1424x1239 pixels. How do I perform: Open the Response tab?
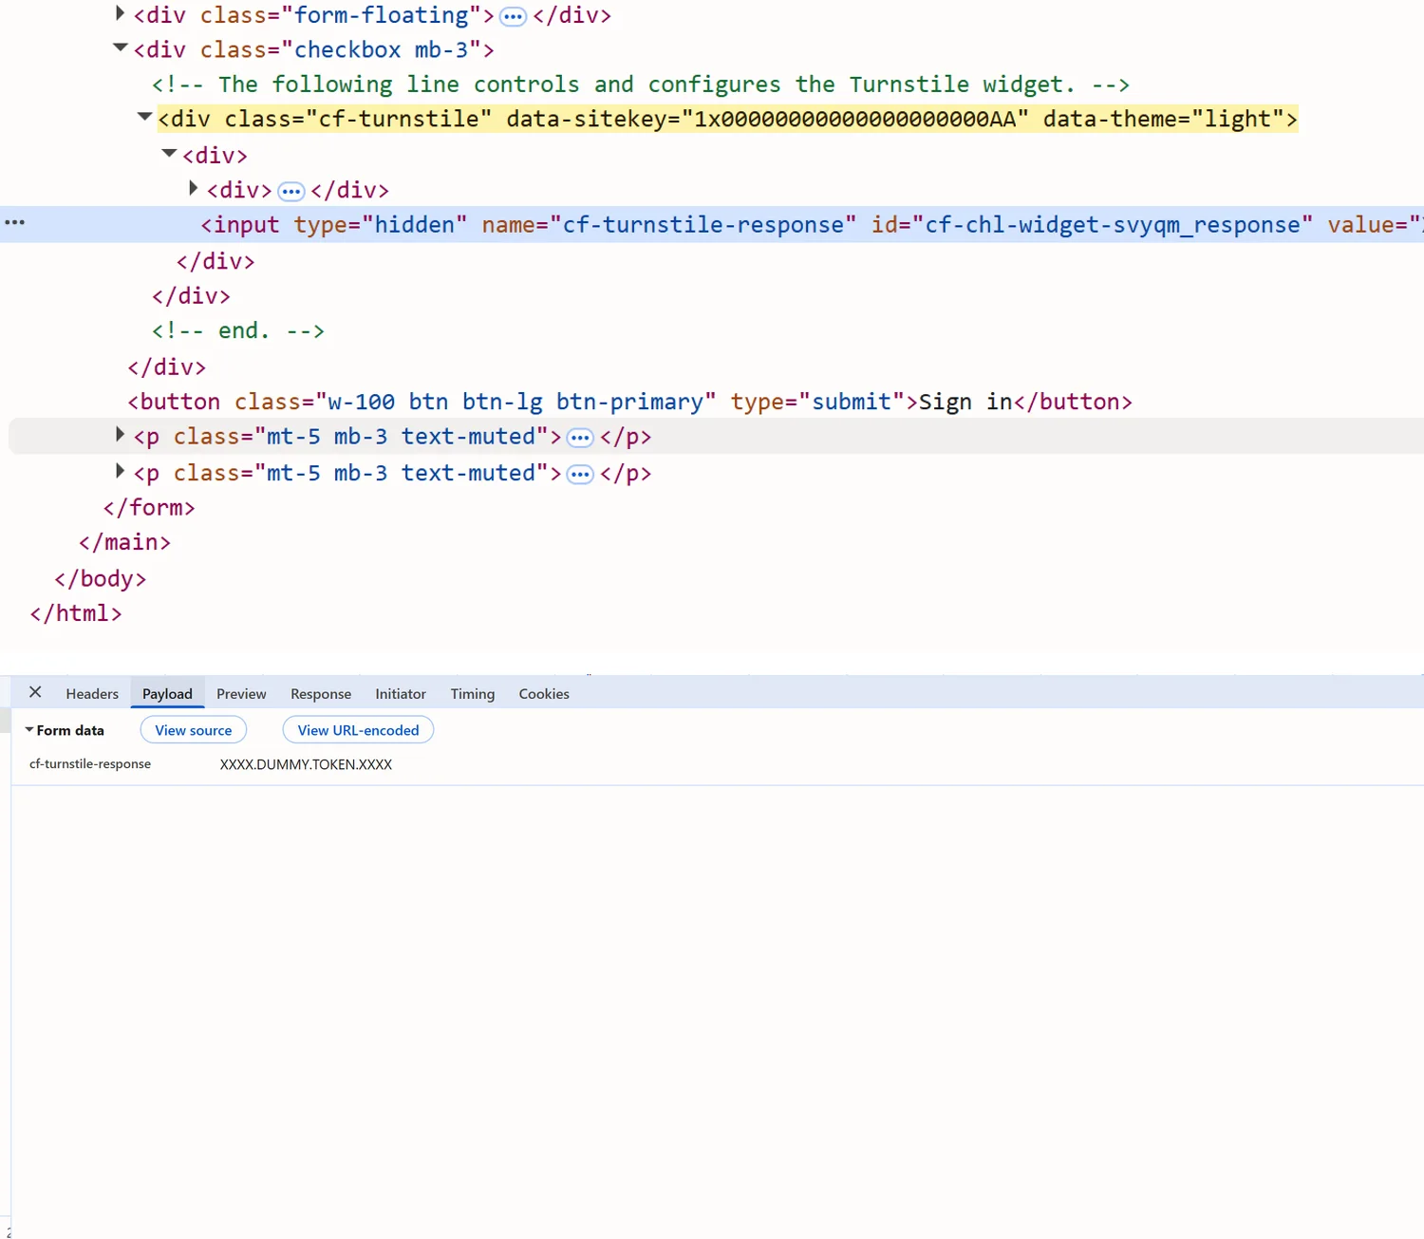coord(321,694)
